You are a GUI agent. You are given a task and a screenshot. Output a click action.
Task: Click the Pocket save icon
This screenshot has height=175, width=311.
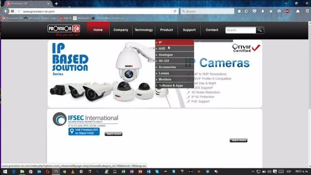255,11
